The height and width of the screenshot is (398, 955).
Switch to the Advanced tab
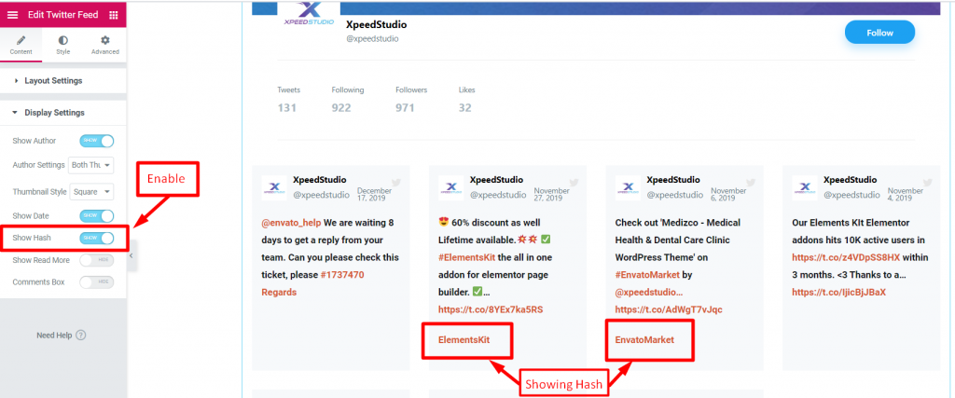[x=104, y=45]
